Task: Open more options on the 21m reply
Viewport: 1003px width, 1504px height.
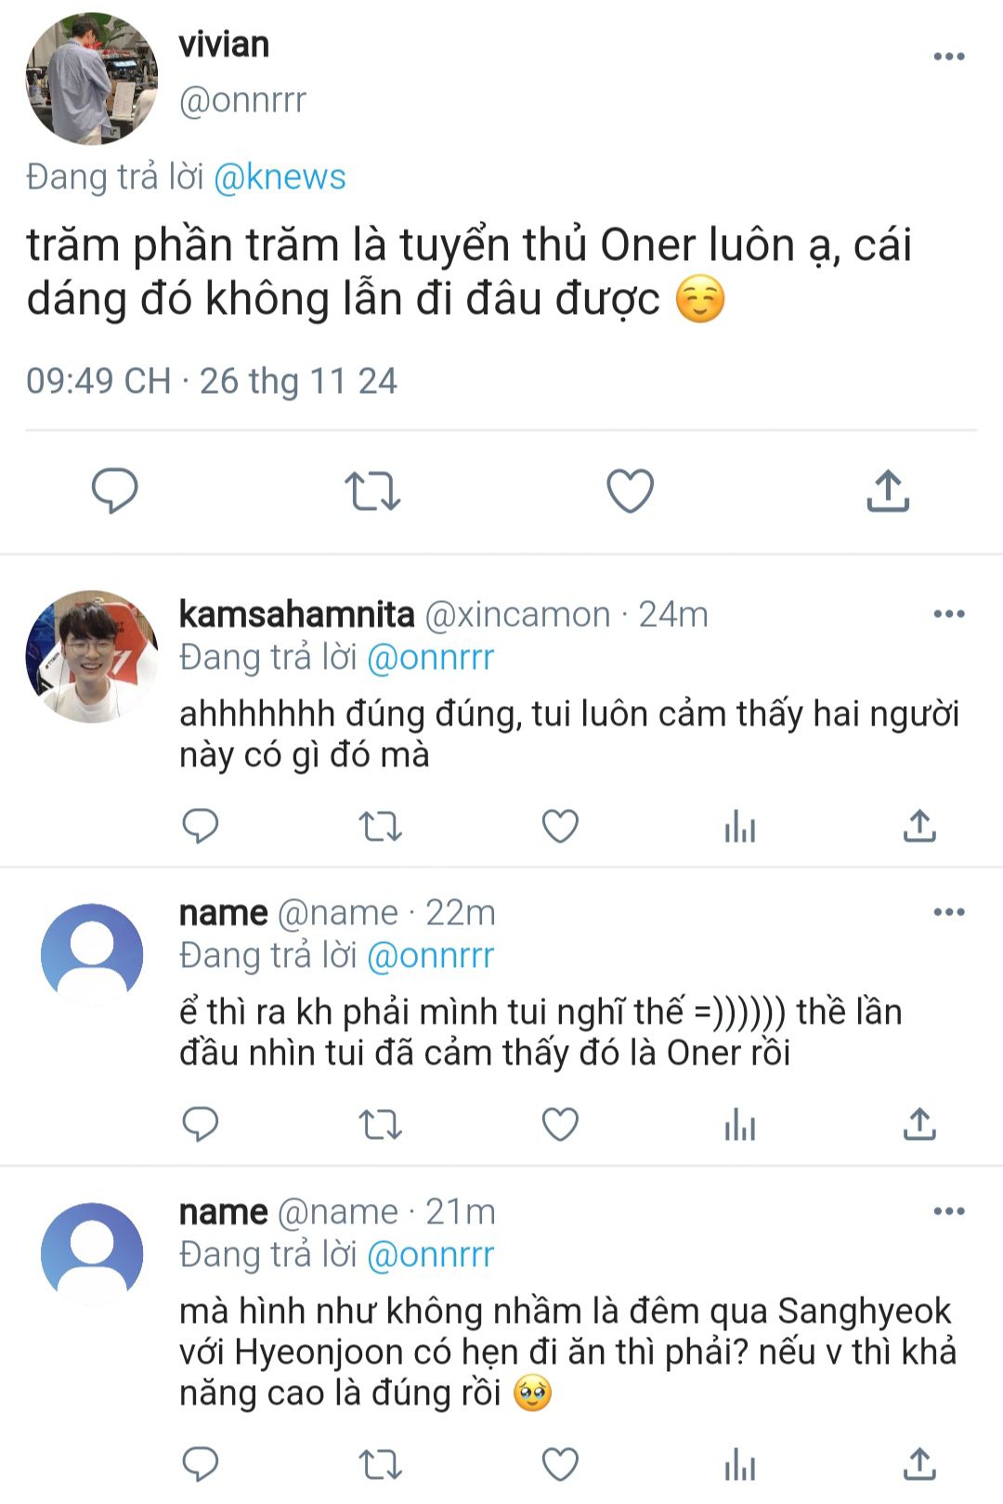Action: (x=949, y=1211)
